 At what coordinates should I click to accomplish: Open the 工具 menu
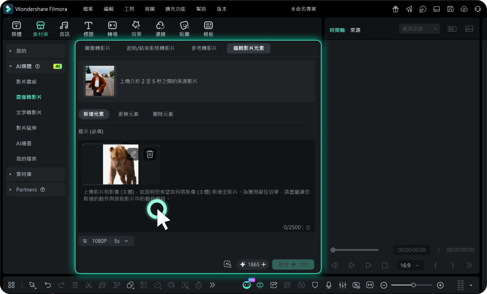pyautogui.click(x=129, y=9)
